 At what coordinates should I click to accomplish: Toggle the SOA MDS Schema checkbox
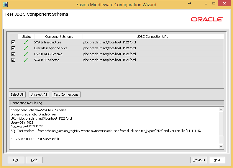point(13,60)
